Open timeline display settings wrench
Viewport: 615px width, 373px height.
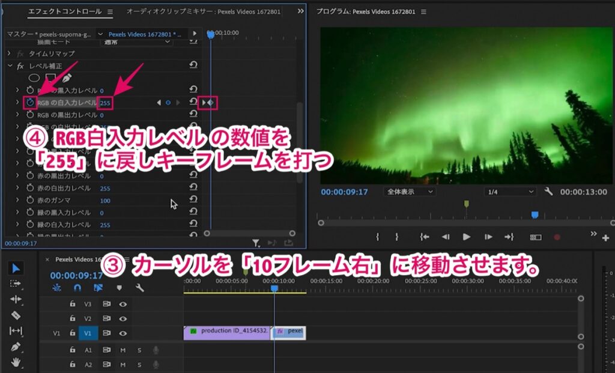(x=139, y=288)
